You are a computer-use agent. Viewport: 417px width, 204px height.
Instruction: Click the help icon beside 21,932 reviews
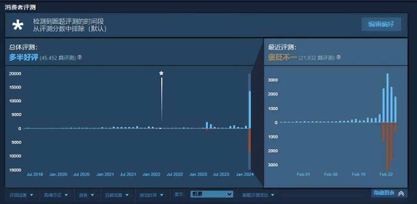coord(338,57)
